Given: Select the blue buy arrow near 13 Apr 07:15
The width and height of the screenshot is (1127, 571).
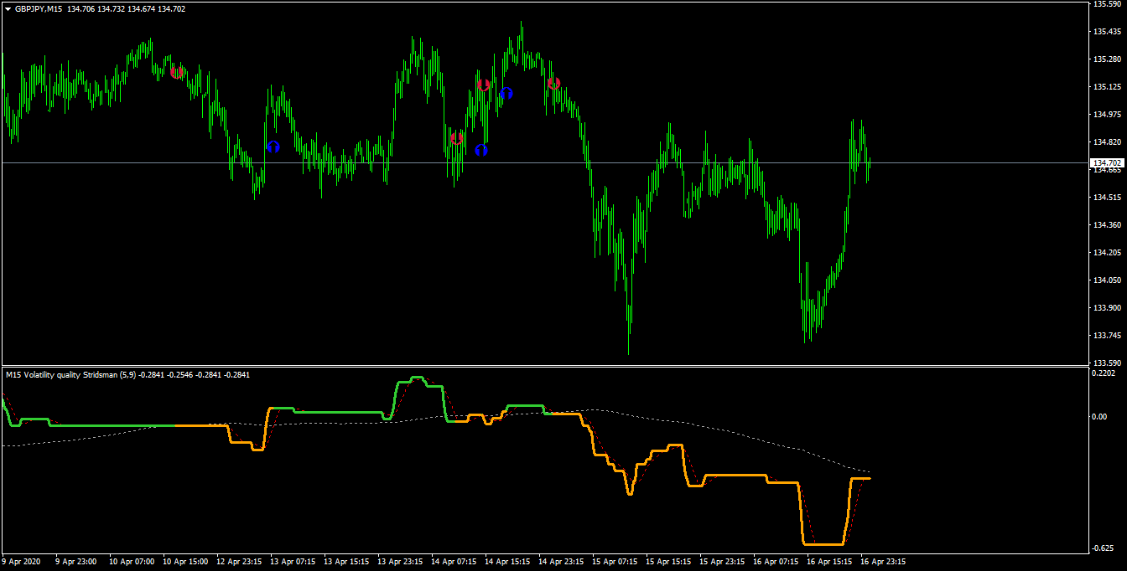Looking at the screenshot, I should pos(273,147).
